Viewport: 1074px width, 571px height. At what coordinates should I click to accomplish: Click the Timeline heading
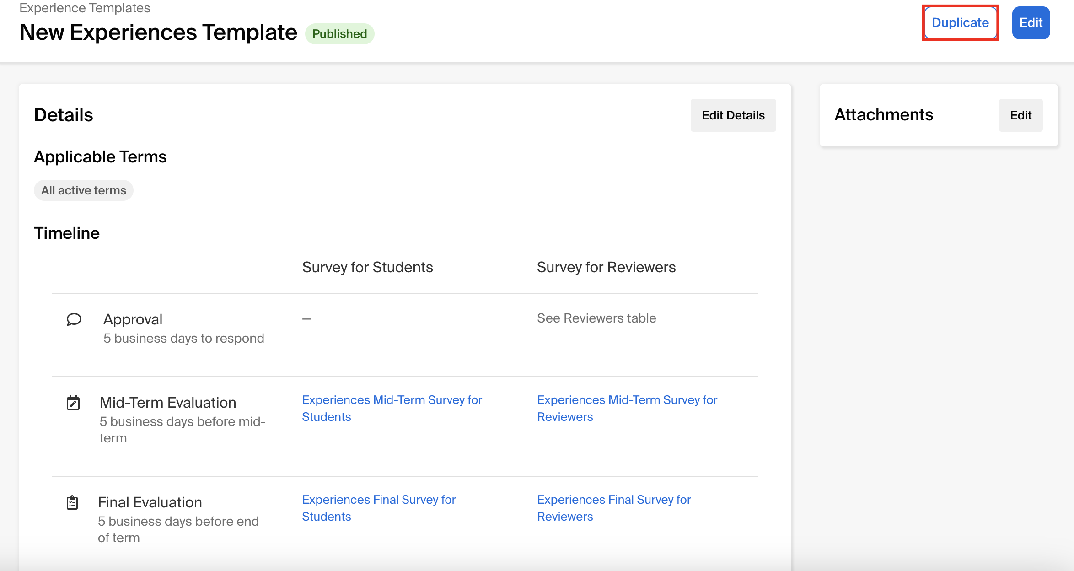coord(67,233)
